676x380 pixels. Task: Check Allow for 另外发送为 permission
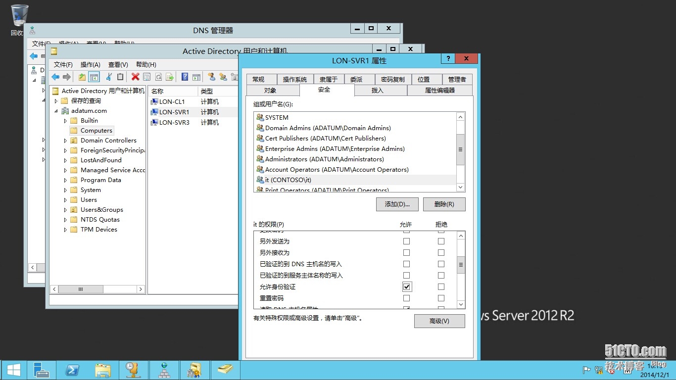[x=406, y=241]
